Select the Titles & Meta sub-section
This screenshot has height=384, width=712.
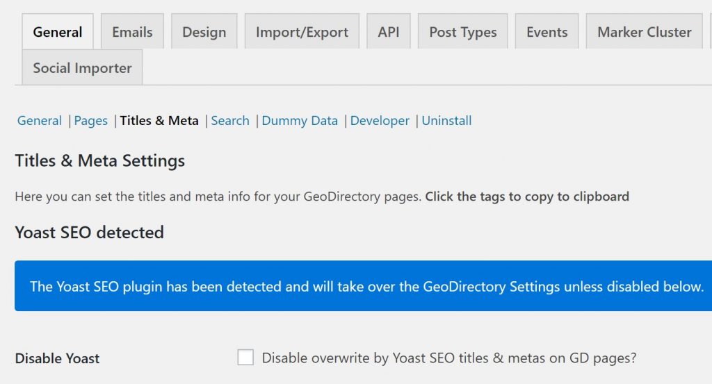coord(159,121)
